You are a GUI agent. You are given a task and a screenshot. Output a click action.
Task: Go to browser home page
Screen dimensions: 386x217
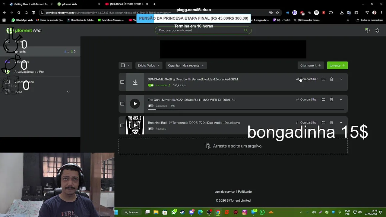[x=26, y=13]
